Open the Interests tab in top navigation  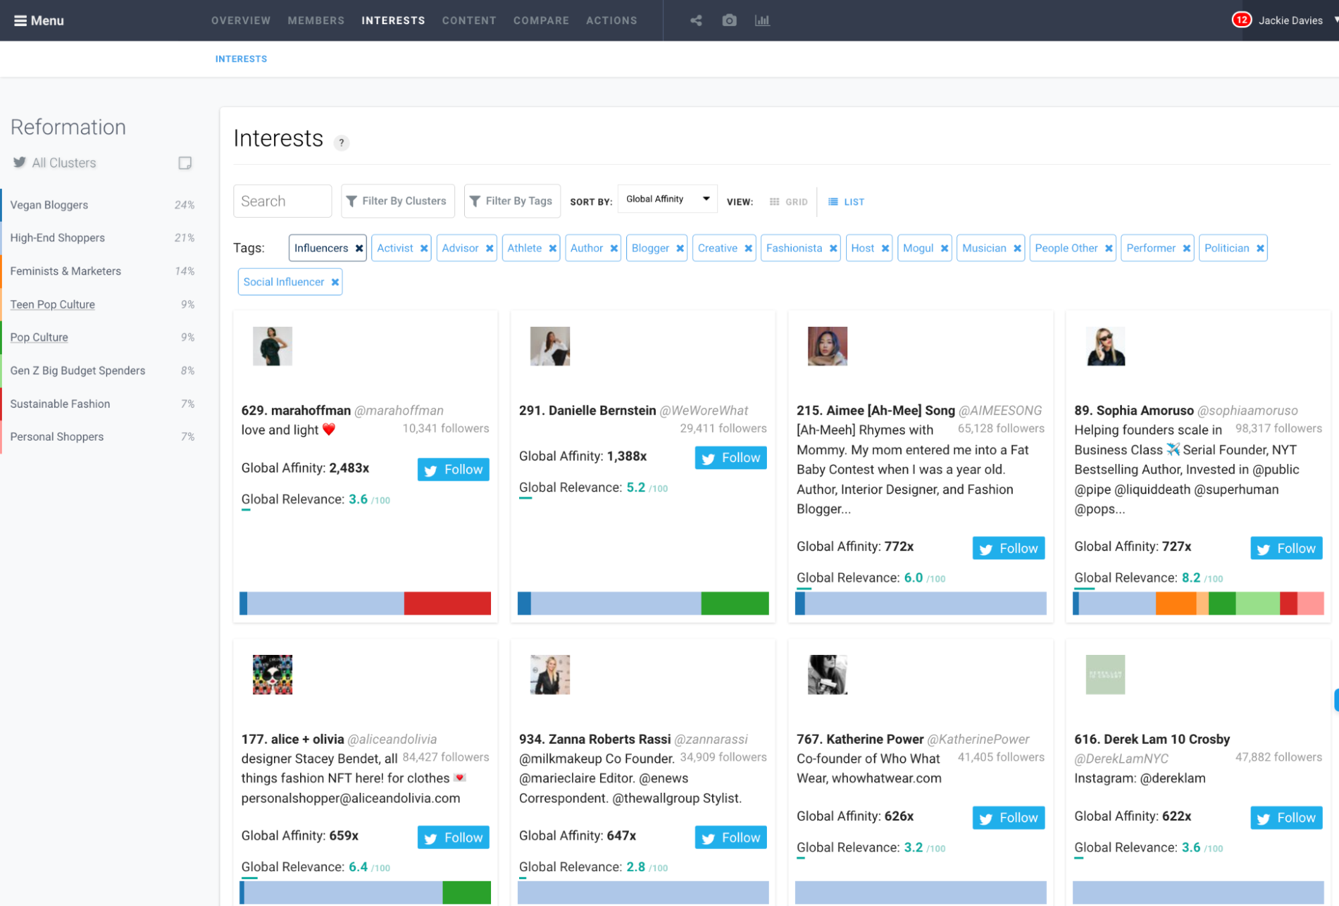point(393,21)
